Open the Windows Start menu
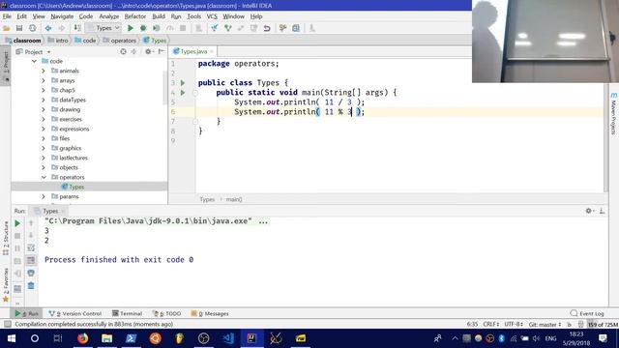619x348 pixels. pos(12,338)
